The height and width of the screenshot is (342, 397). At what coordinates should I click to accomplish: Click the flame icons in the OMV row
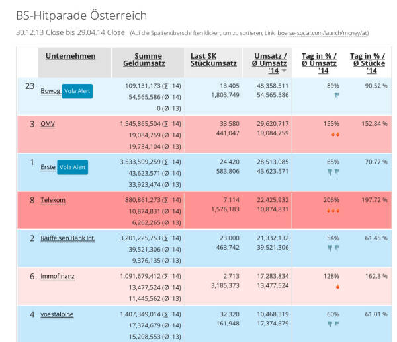click(x=335, y=134)
